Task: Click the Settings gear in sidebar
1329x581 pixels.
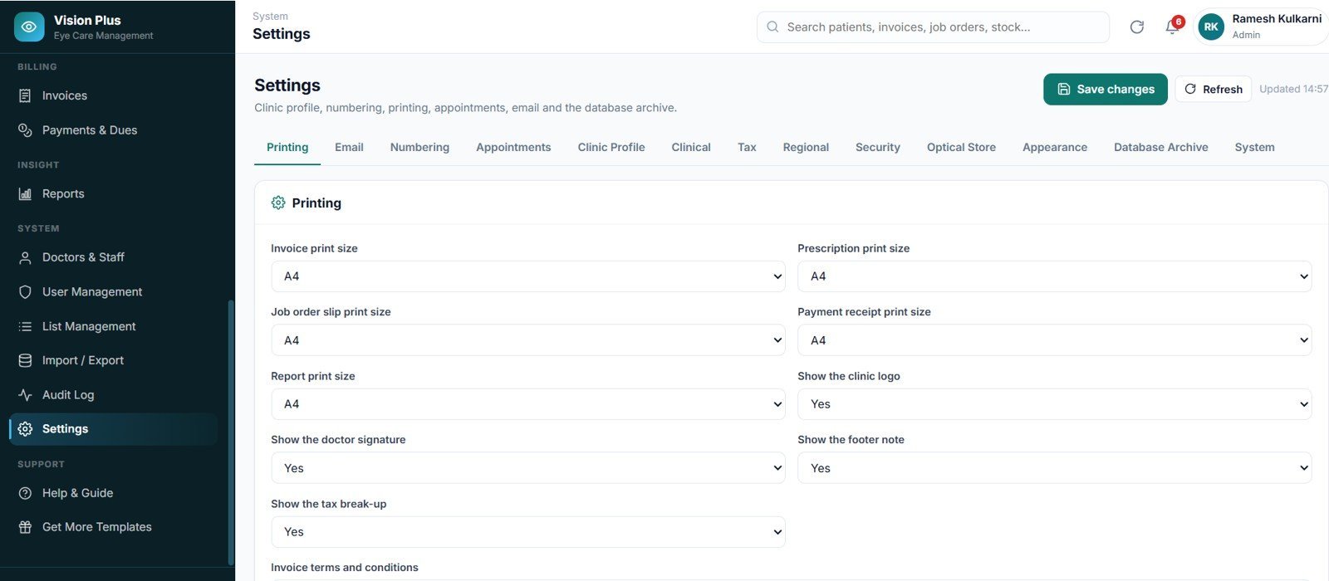Action: (25, 429)
